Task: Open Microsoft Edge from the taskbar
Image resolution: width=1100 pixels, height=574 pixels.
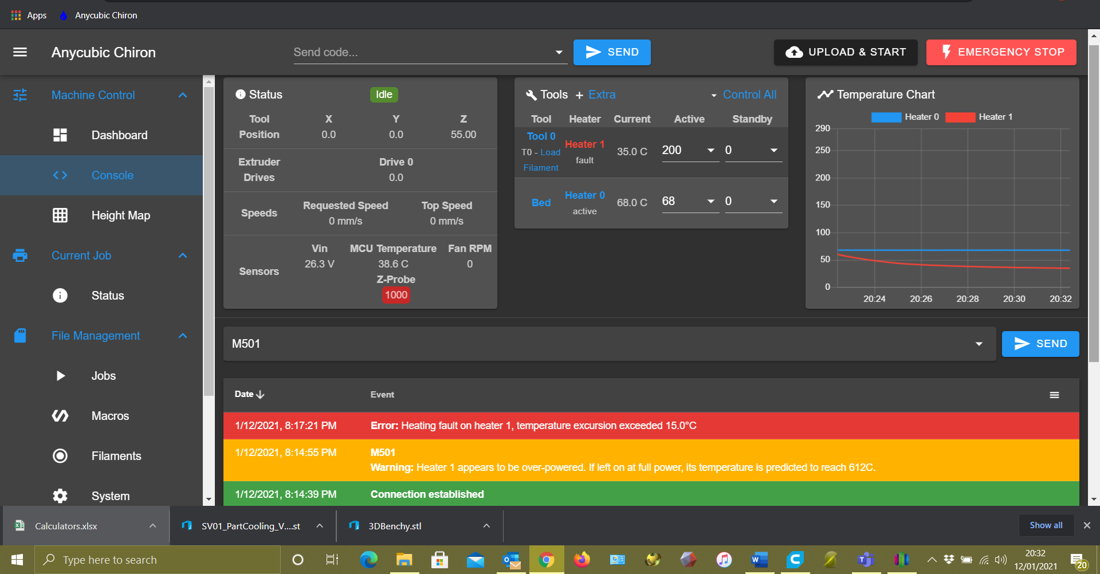Action: [x=369, y=560]
